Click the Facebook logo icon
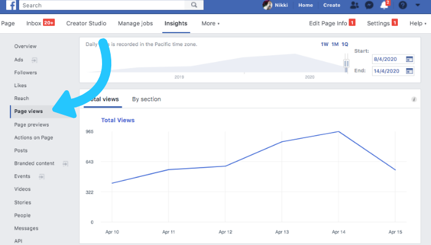 11,5
